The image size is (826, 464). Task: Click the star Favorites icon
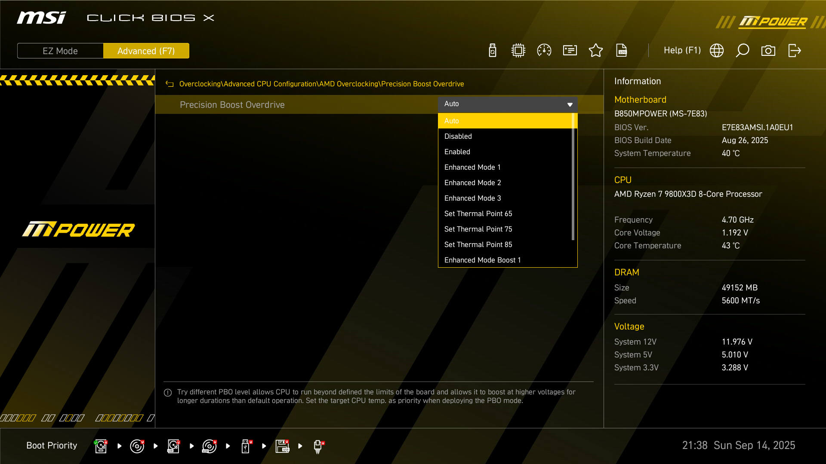[x=596, y=51]
